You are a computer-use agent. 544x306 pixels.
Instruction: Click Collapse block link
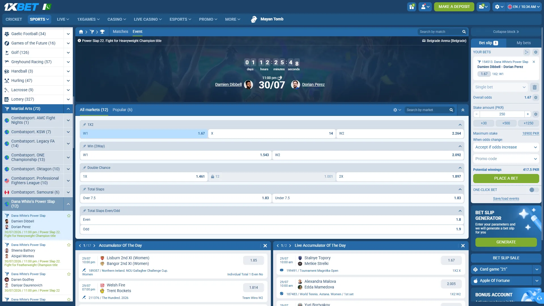point(506,32)
